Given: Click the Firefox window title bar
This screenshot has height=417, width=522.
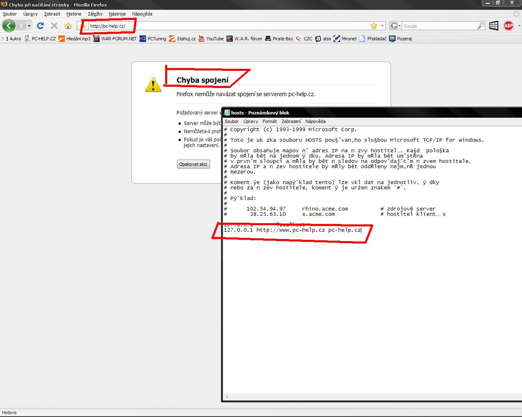Looking at the screenshot, I should point(241,4).
